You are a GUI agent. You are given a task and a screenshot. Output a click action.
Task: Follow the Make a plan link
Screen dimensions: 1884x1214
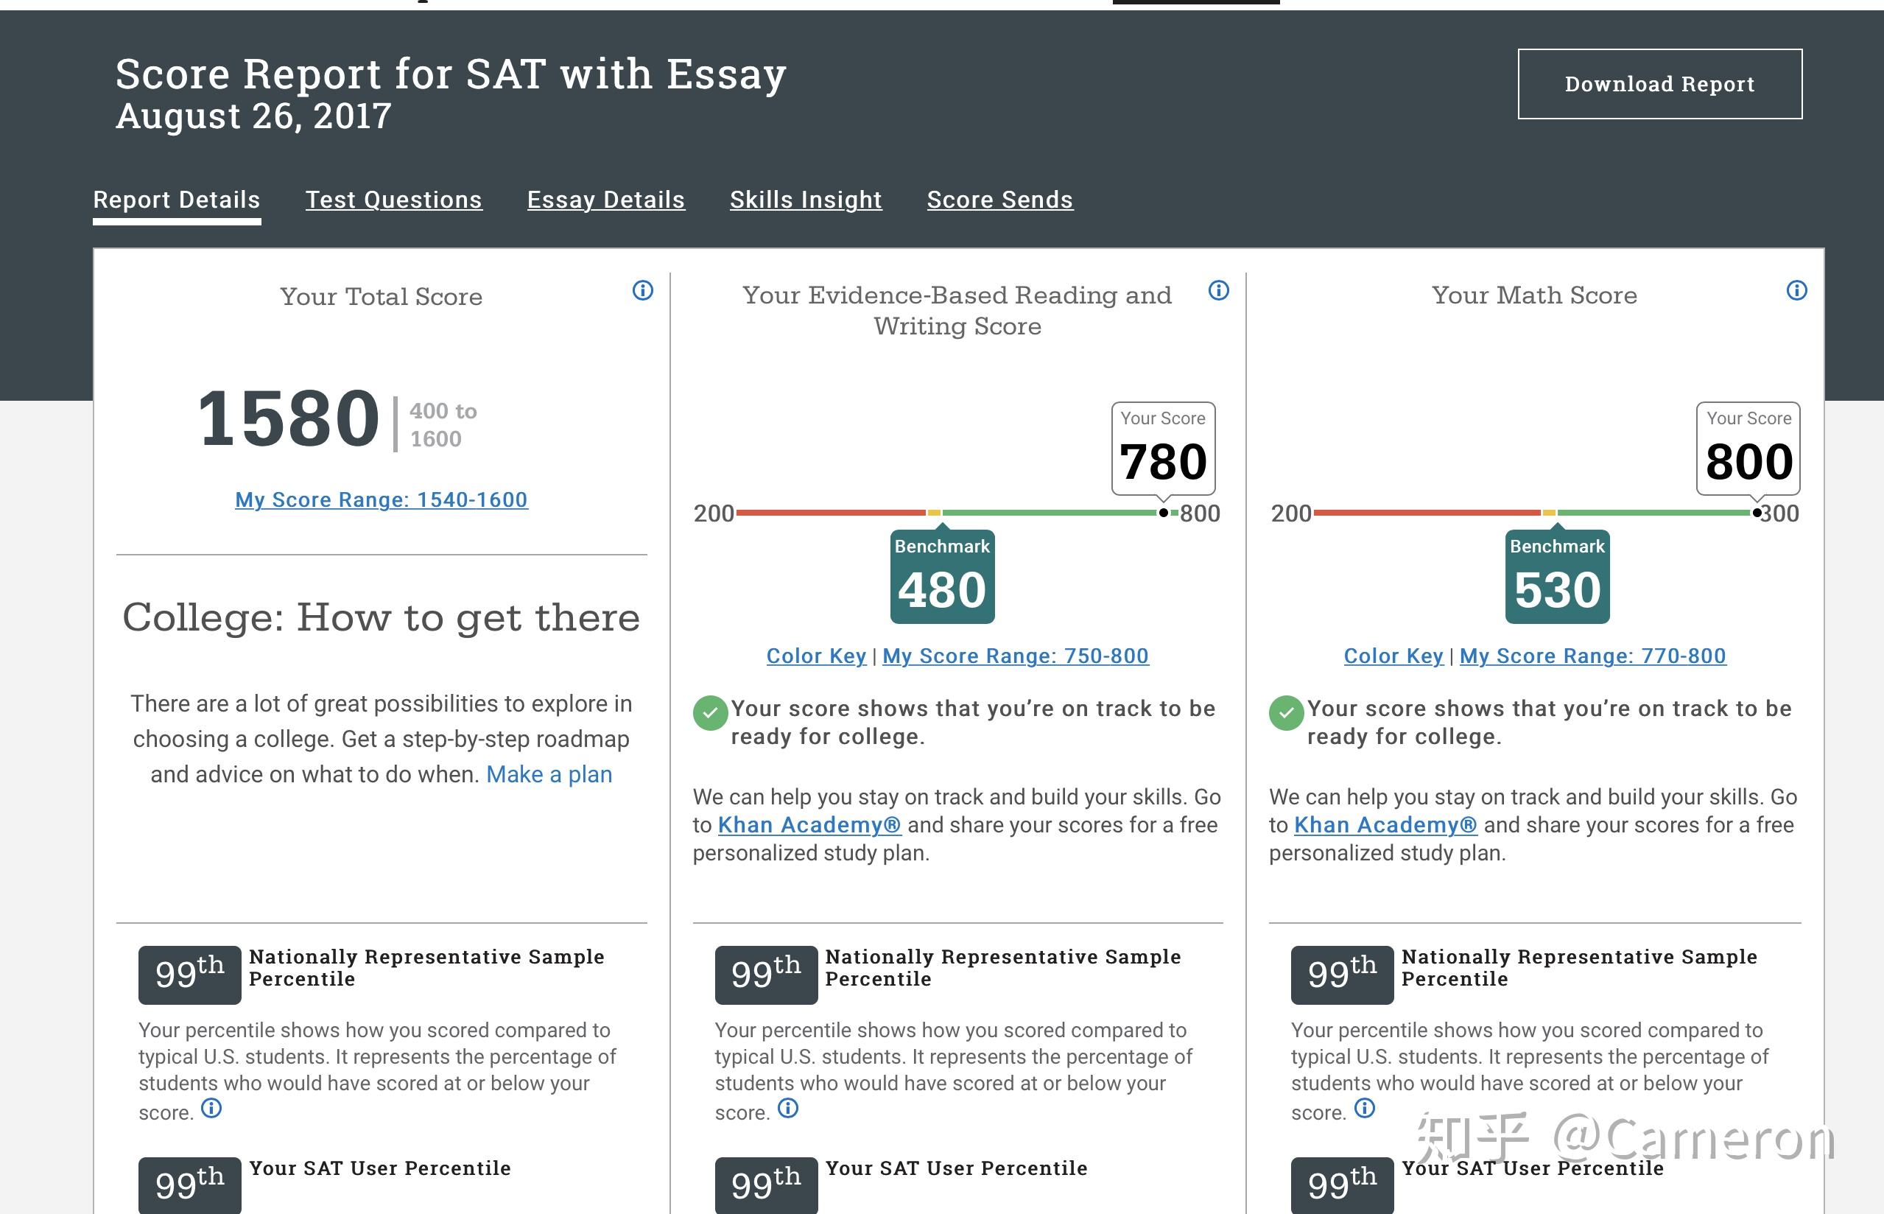(549, 775)
